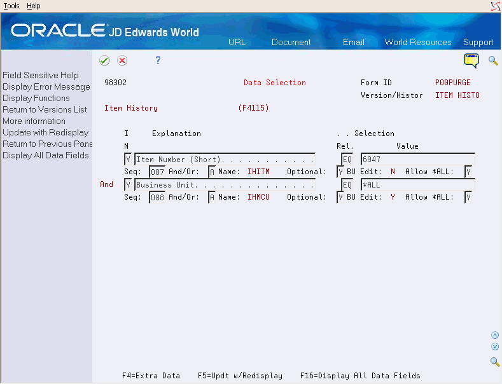Image resolution: width=502 pixels, height=384 pixels.
Task: Click the Item History file label
Action: [x=131, y=108]
